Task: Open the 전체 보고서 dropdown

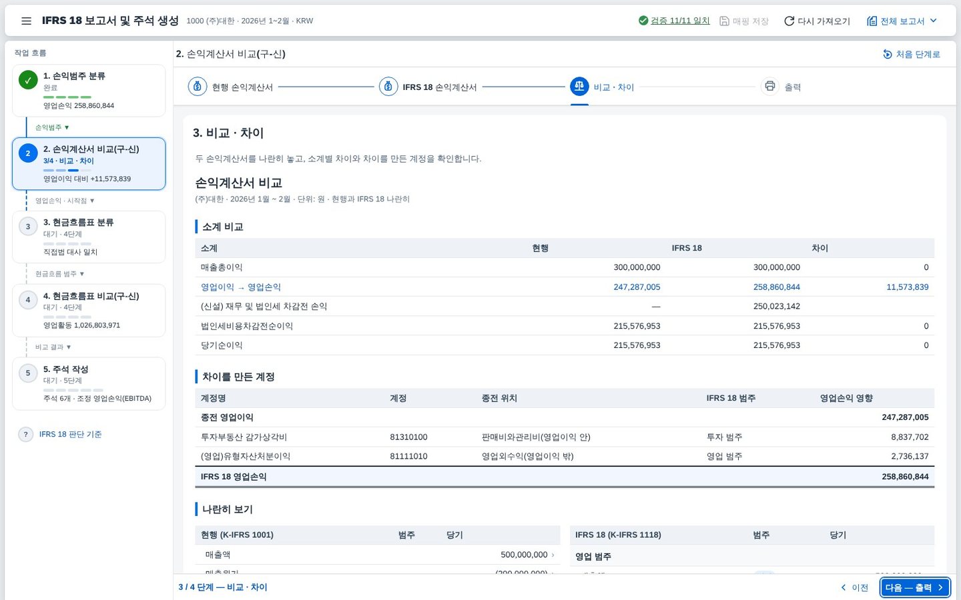Action: point(902,21)
